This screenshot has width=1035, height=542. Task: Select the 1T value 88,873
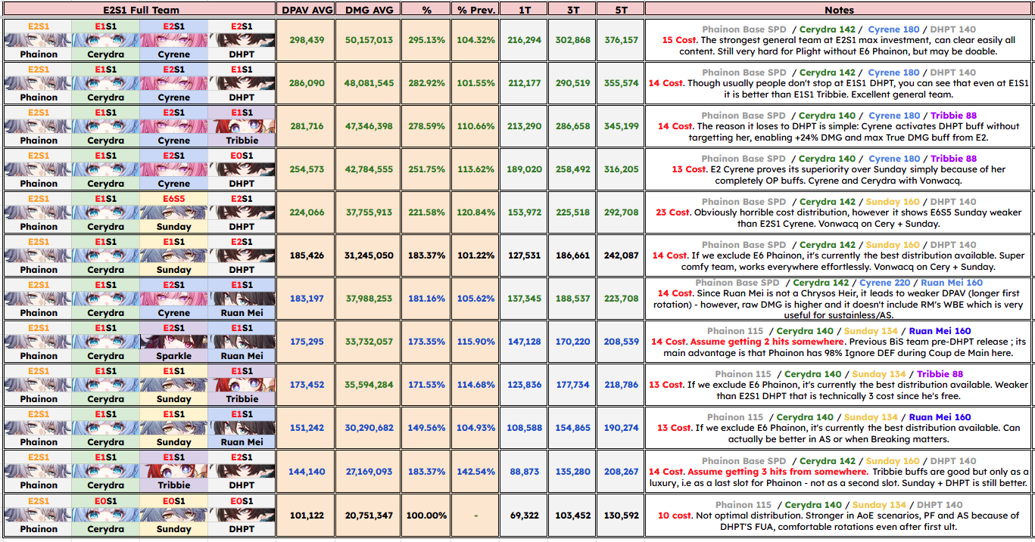click(x=525, y=471)
